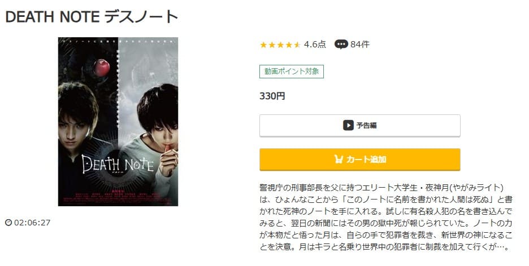Screen dimensions: 529x266
Task: Add the movie using the カート追加 button
Action: tap(359, 159)
